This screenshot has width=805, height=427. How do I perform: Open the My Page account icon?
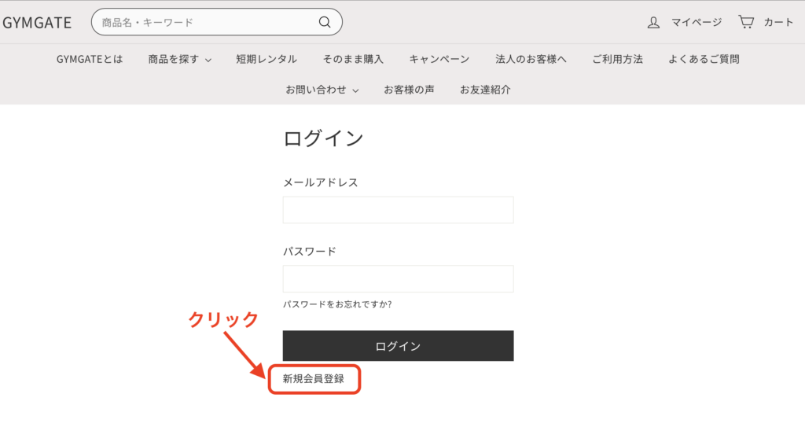coord(653,22)
